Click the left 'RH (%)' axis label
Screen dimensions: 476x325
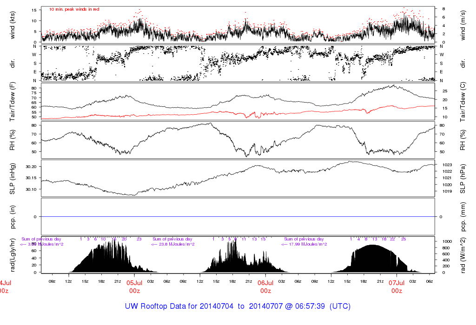13,140
